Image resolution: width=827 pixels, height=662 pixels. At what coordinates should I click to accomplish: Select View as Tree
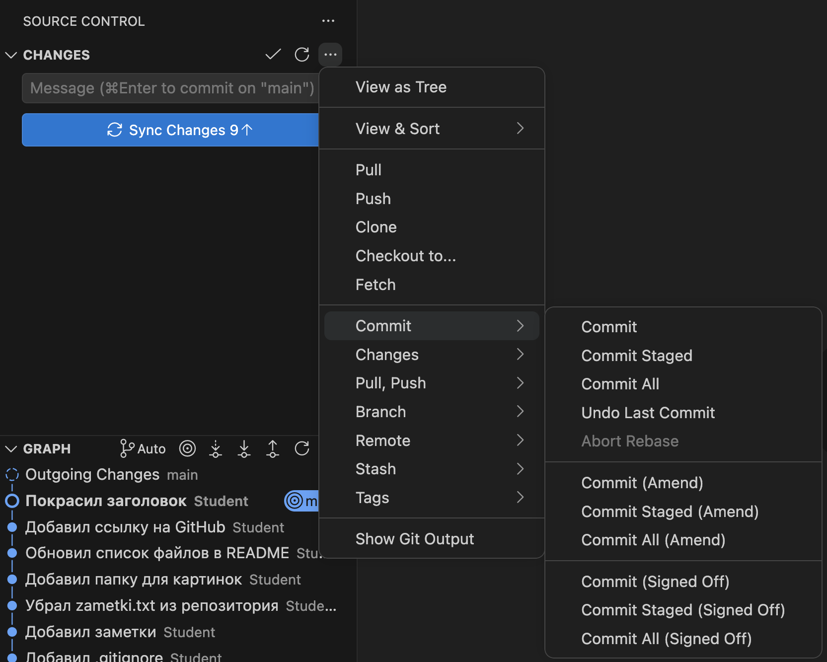click(432, 87)
